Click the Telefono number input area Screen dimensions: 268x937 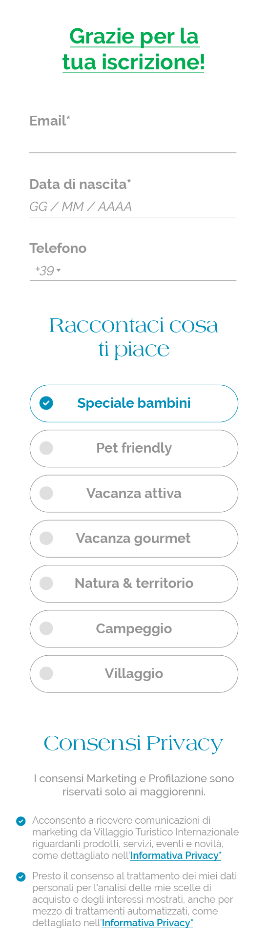point(150,271)
